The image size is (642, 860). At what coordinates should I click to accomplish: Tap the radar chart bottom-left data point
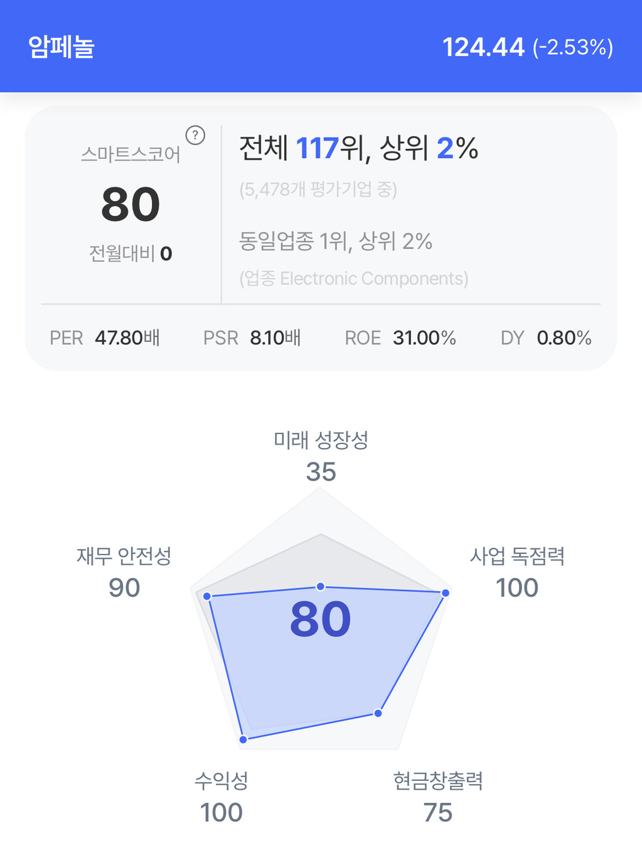point(243,740)
